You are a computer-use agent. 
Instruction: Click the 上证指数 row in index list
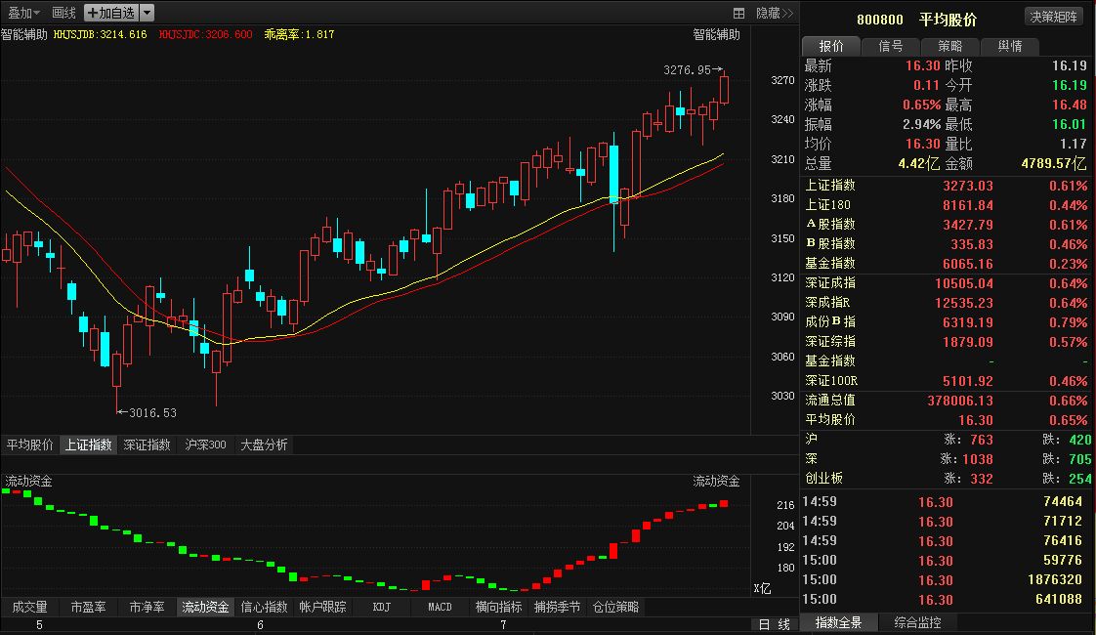point(947,186)
